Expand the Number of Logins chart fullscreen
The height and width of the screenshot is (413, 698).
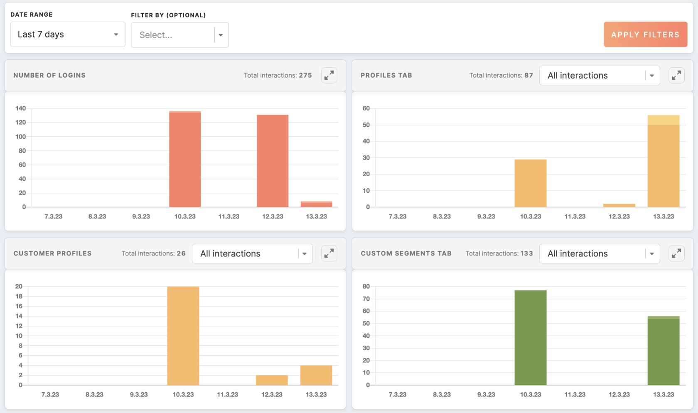329,75
